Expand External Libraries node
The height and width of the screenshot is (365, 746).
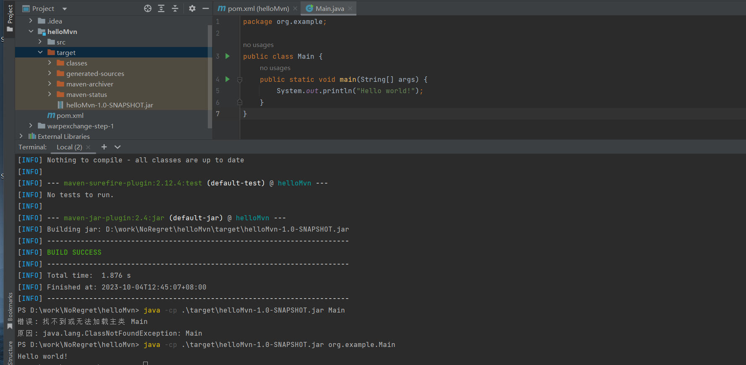(x=21, y=136)
